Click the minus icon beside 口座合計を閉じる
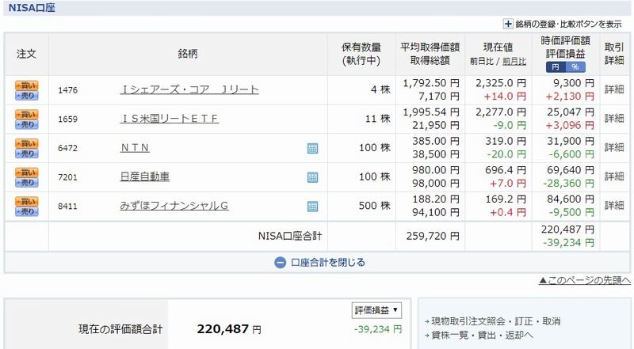The height and width of the screenshot is (349, 634). pos(280,263)
